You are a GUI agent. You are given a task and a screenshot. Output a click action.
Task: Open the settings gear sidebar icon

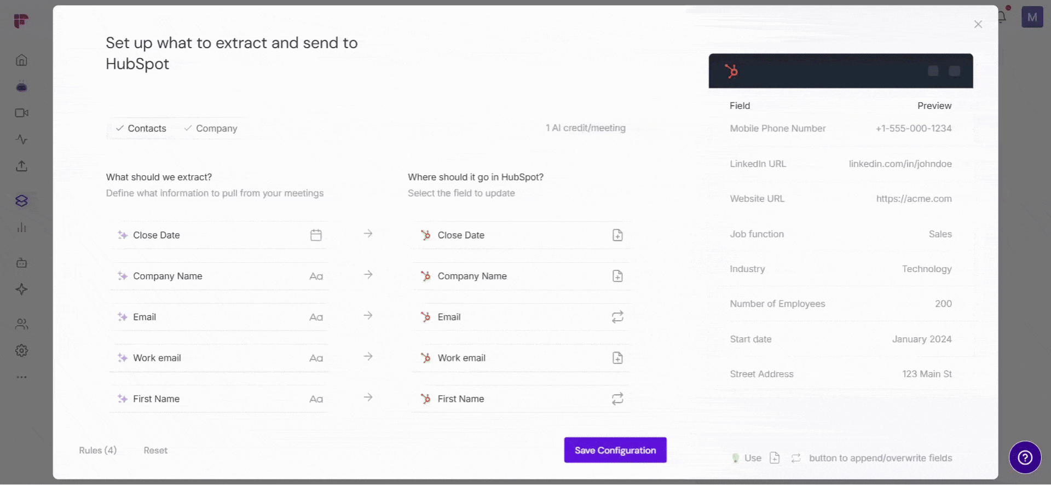[x=21, y=351]
